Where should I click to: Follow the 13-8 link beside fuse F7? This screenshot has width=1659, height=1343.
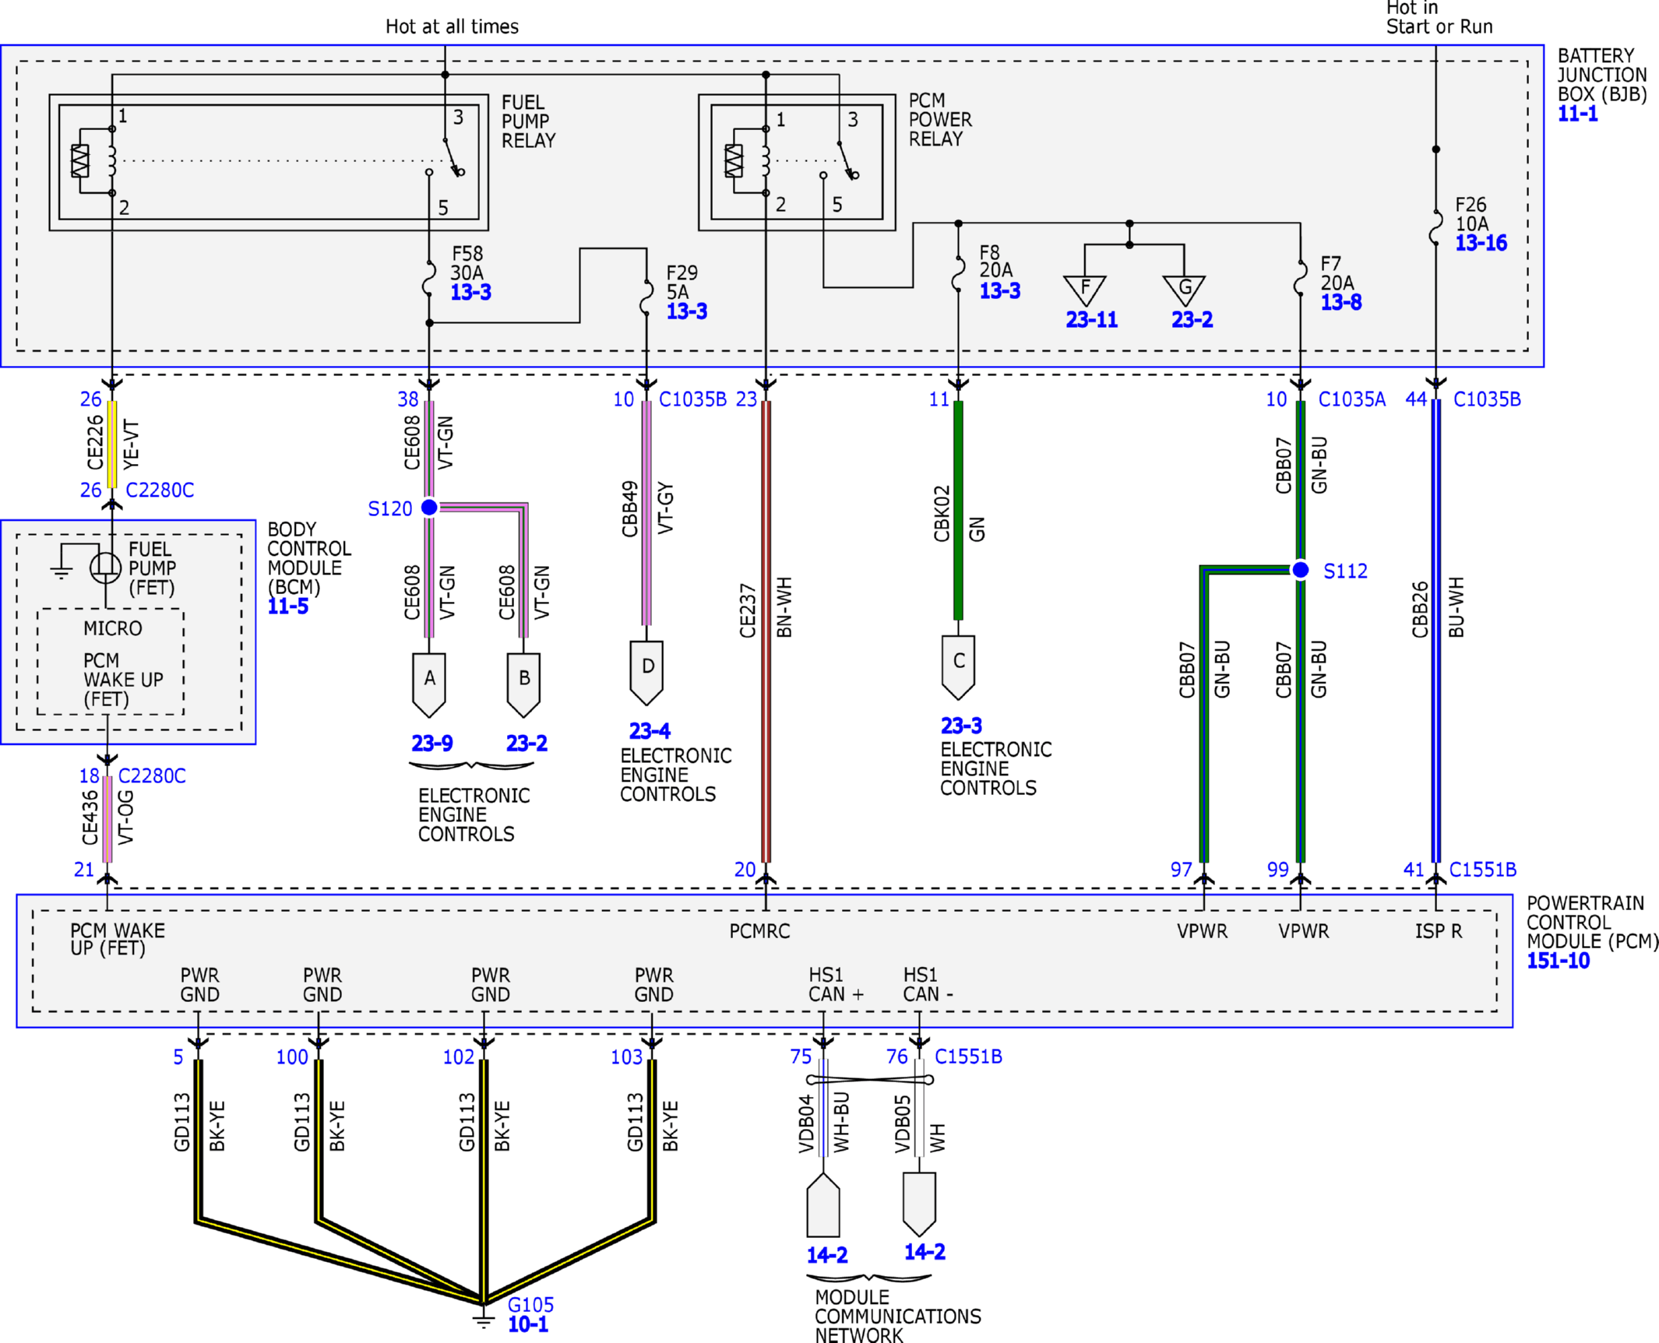pos(1340,302)
